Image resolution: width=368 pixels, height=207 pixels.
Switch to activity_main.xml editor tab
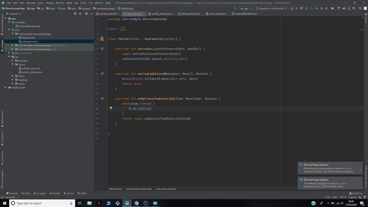click(107, 14)
